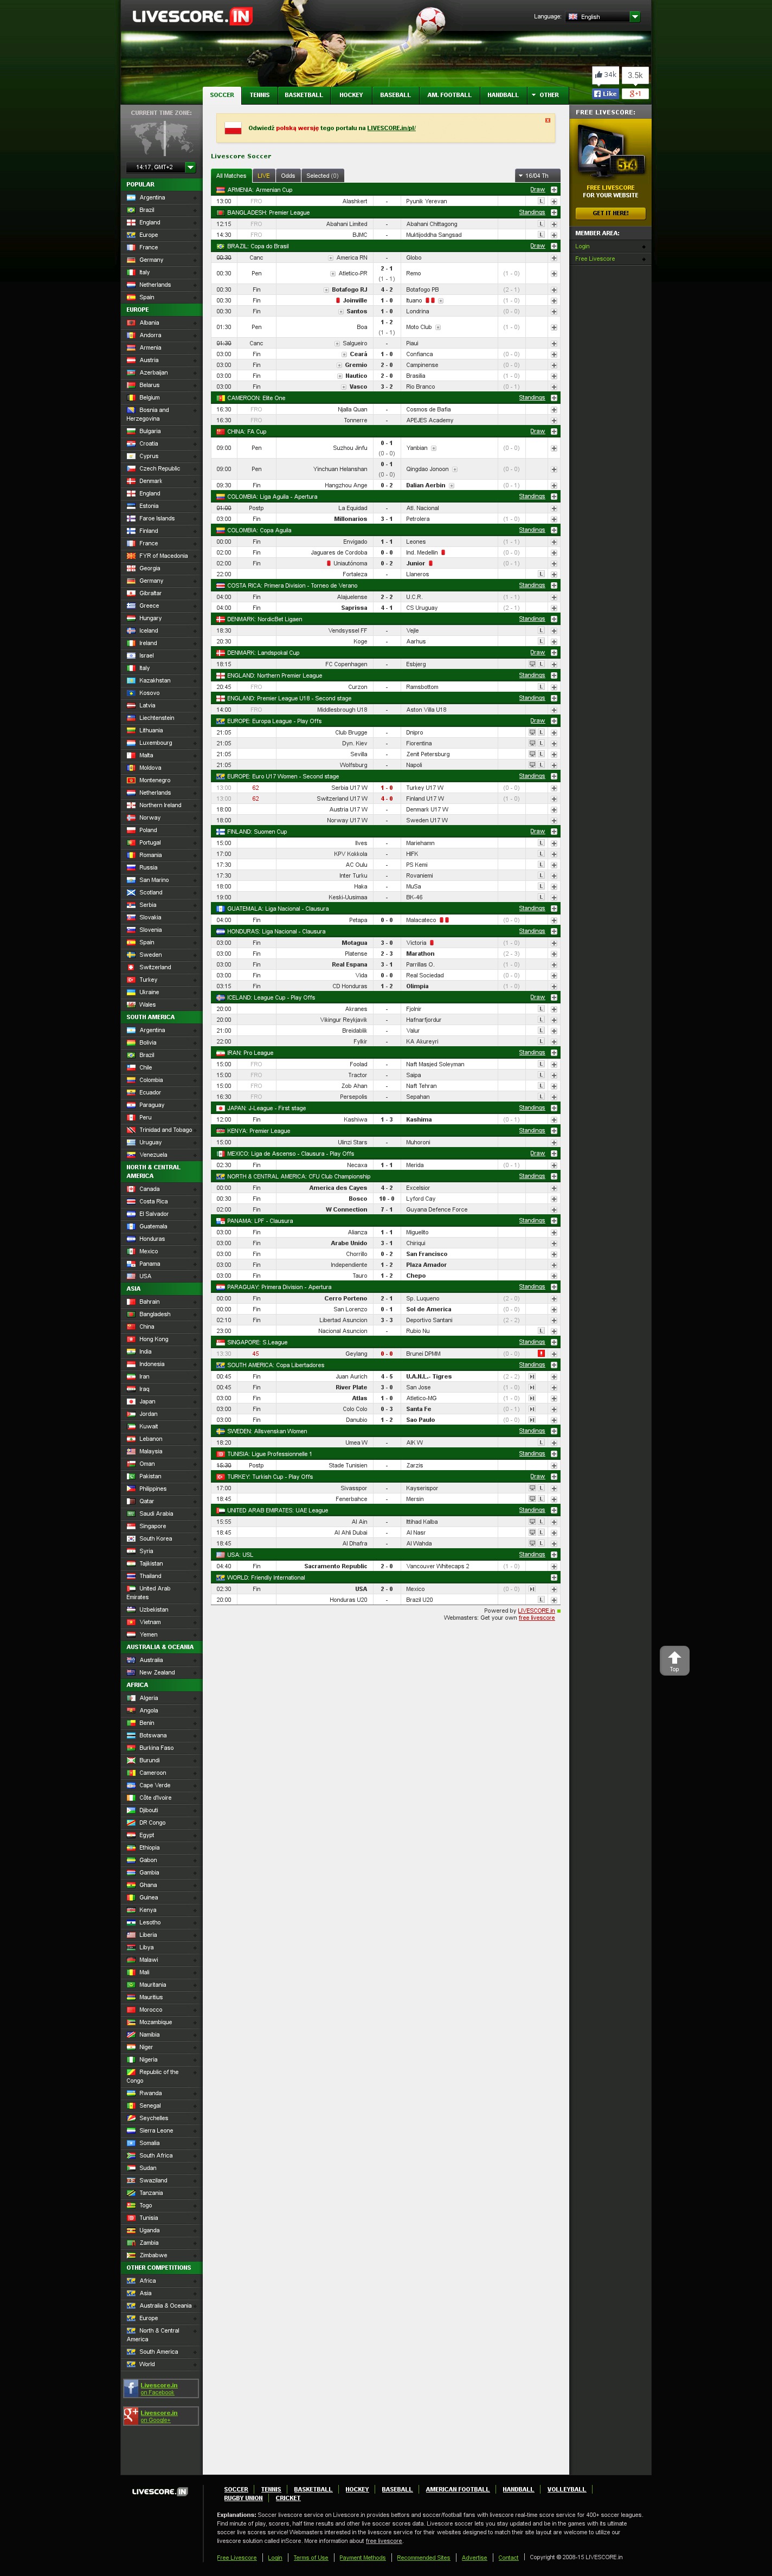
Task: Toggle plus for Alashkert vs Pyunik Yerevan
Action: pyautogui.click(x=554, y=201)
